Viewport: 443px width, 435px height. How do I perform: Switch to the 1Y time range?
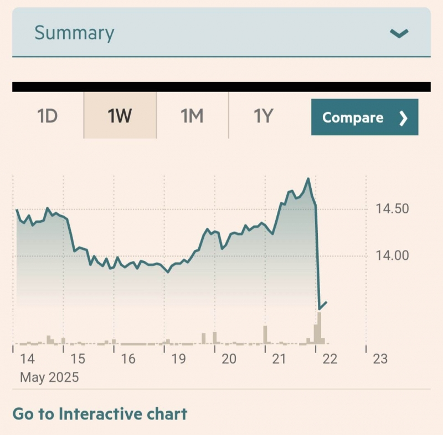click(264, 117)
